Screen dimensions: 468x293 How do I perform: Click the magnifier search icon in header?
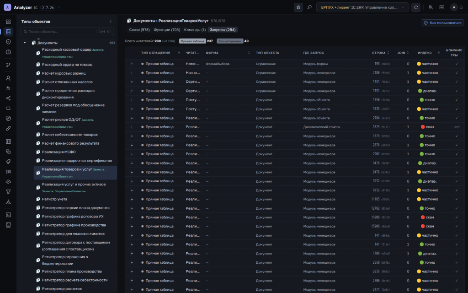(x=309, y=7)
